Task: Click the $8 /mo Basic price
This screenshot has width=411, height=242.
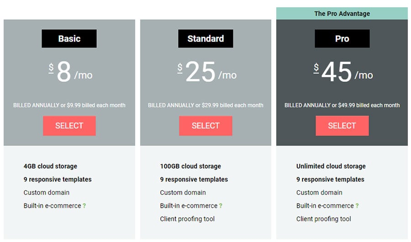Action: click(x=70, y=72)
